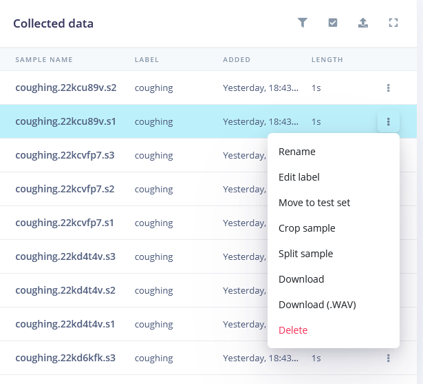Click the LENGTH column header
The image size is (423, 384).
coord(327,59)
